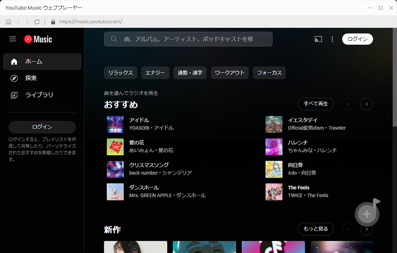Click the floating add music plus button
Image resolution: width=397 pixels, height=253 pixels.
(367, 214)
